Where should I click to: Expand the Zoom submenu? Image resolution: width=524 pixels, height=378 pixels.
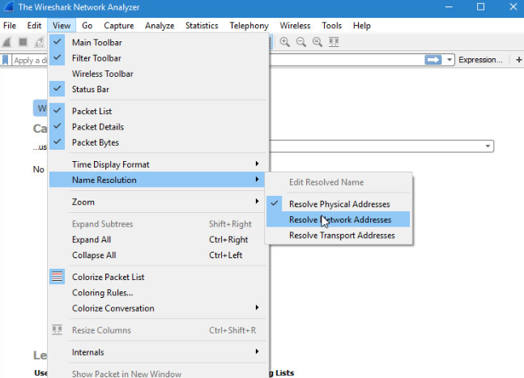point(159,202)
